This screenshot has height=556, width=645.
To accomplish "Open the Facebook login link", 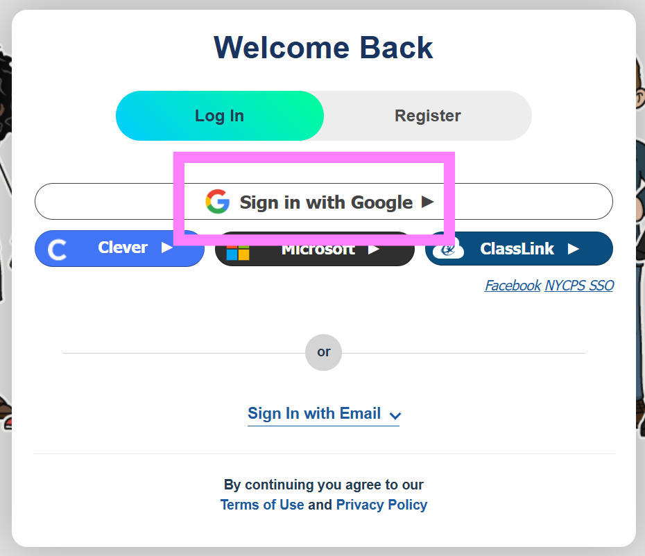I will point(513,286).
